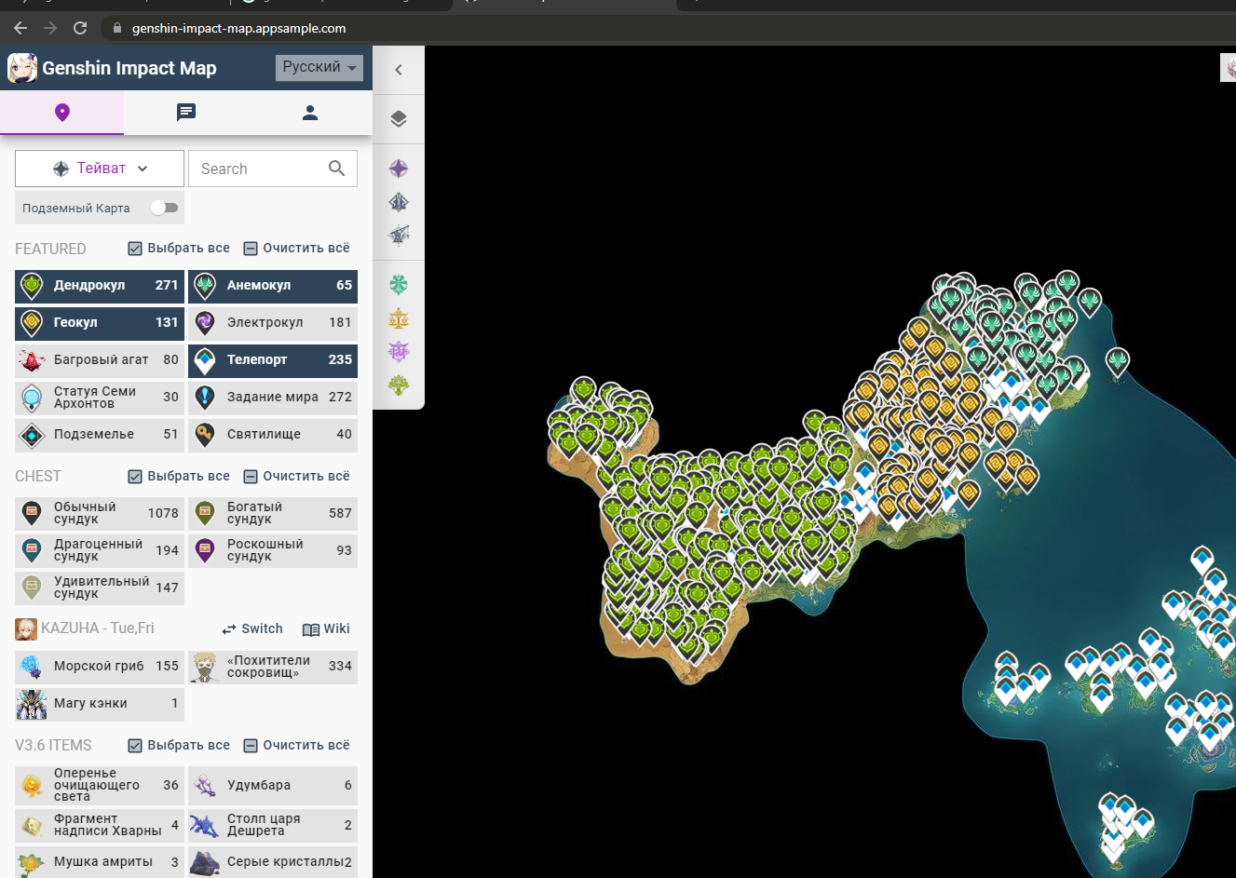Screen dimensions: 1236x878
Task: Enable the Электрокул marker filter
Action: click(273, 323)
